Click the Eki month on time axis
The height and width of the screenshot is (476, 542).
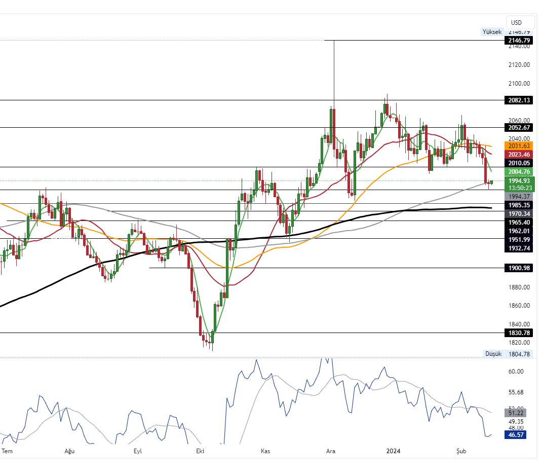point(201,451)
